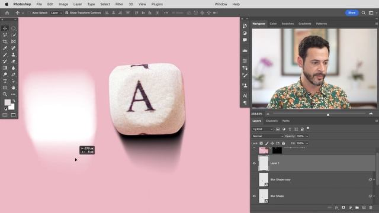Click the Share button
The width and height of the screenshot is (379, 213).
[x=352, y=13]
